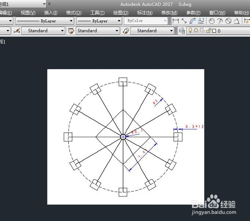Open the table style Standard dropdown
The width and height of the screenshot is (250, 221).
(98, 31)
